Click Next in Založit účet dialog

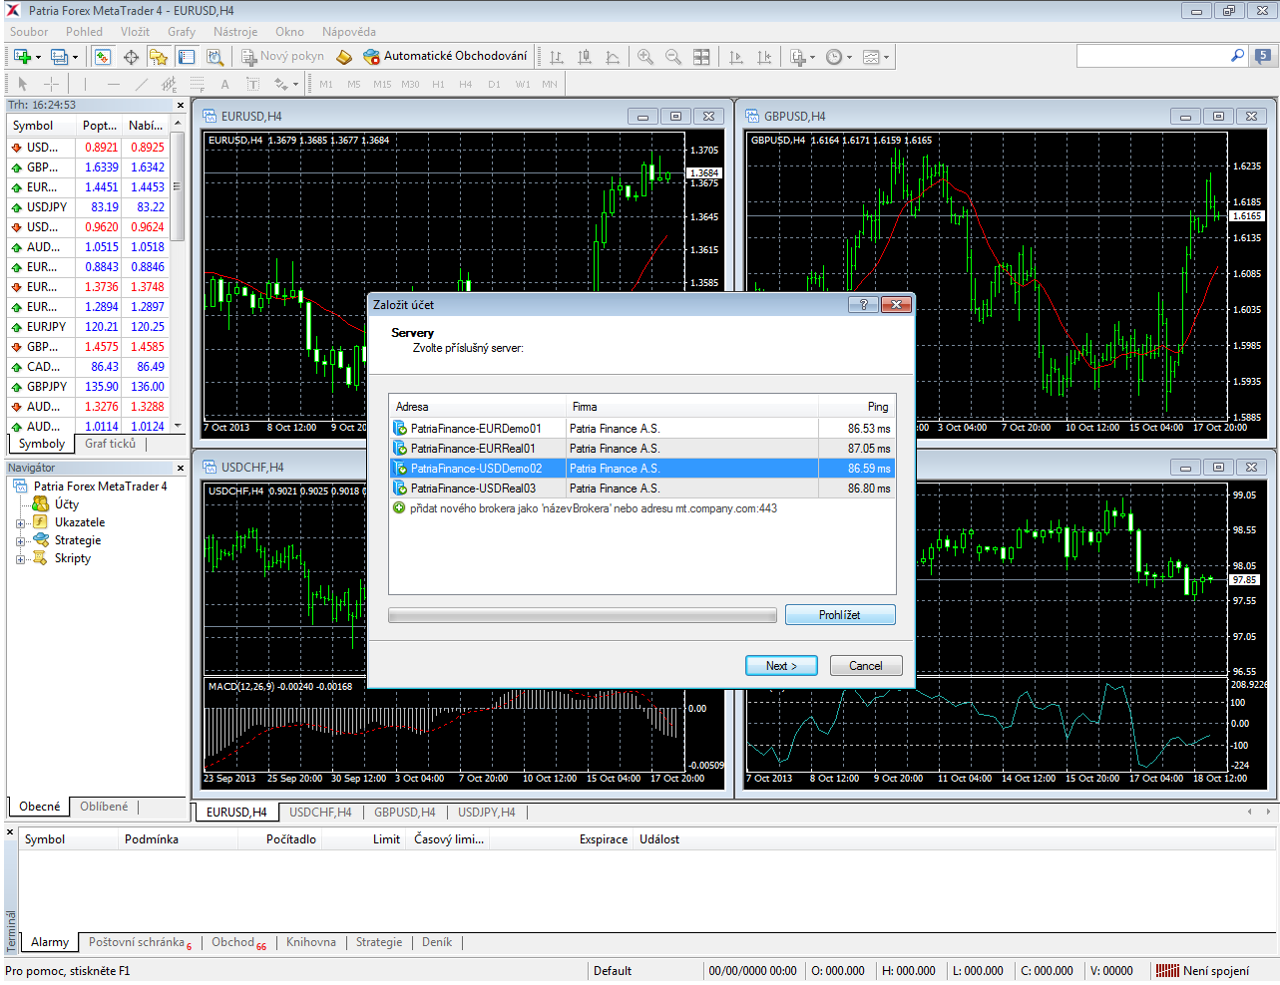pyautogui.click(x=781, y=666)
